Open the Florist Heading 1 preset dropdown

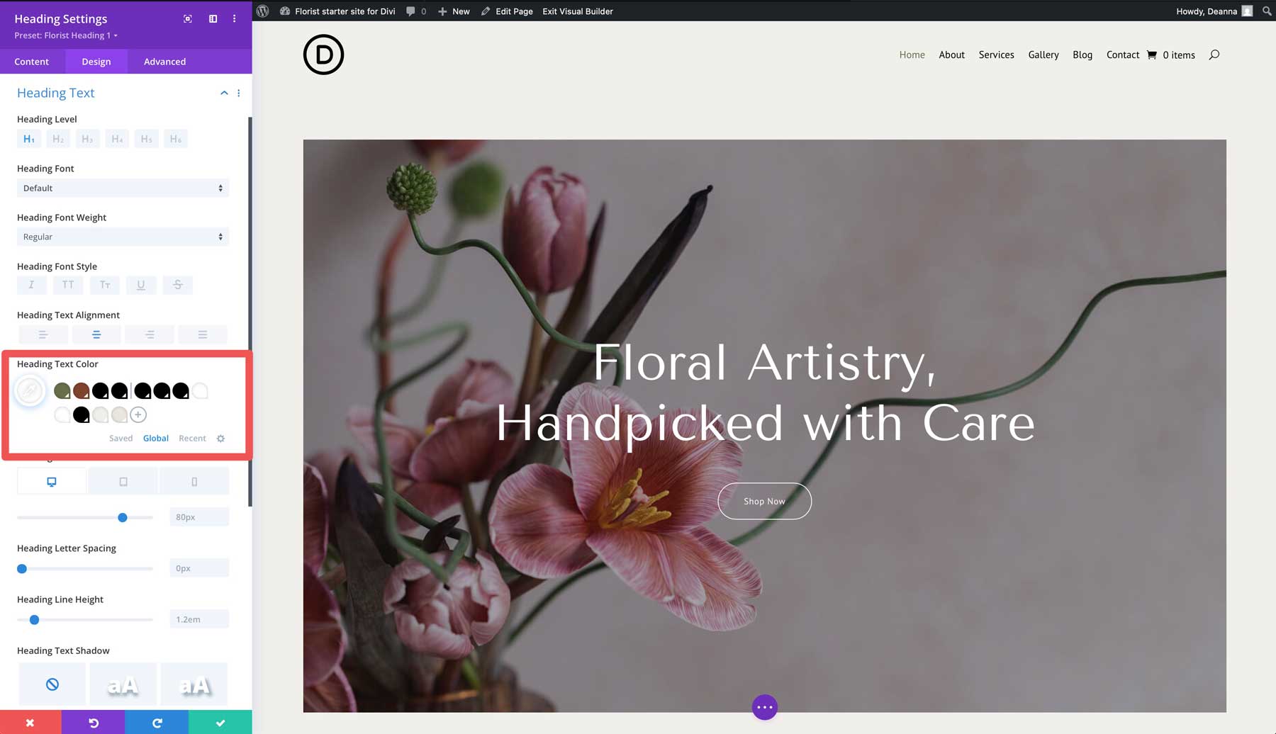click(65, 35)
